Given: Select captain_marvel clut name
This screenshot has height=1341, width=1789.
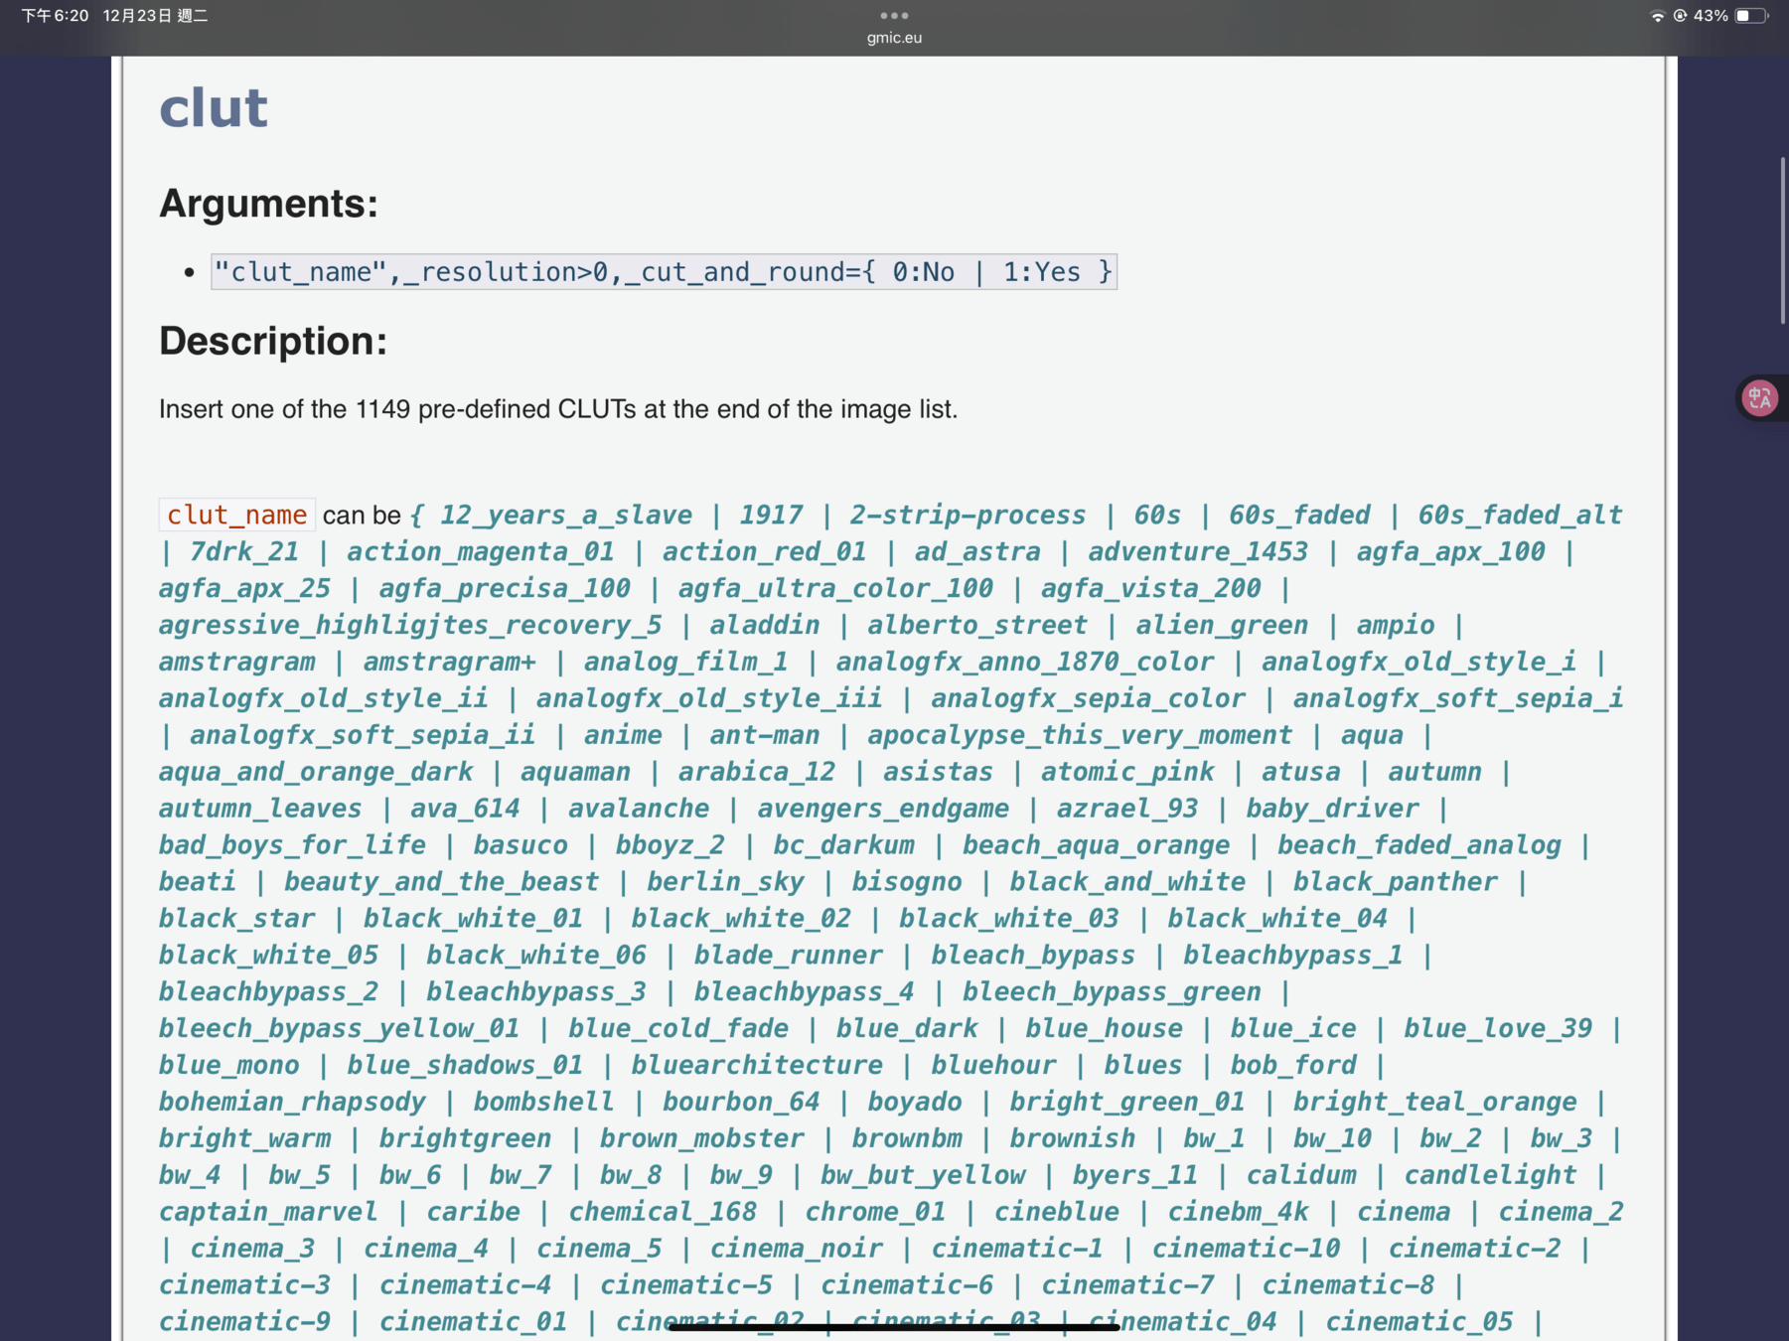Looking at the screenshot, I should pyautogui.click(x=268, y=1213).
